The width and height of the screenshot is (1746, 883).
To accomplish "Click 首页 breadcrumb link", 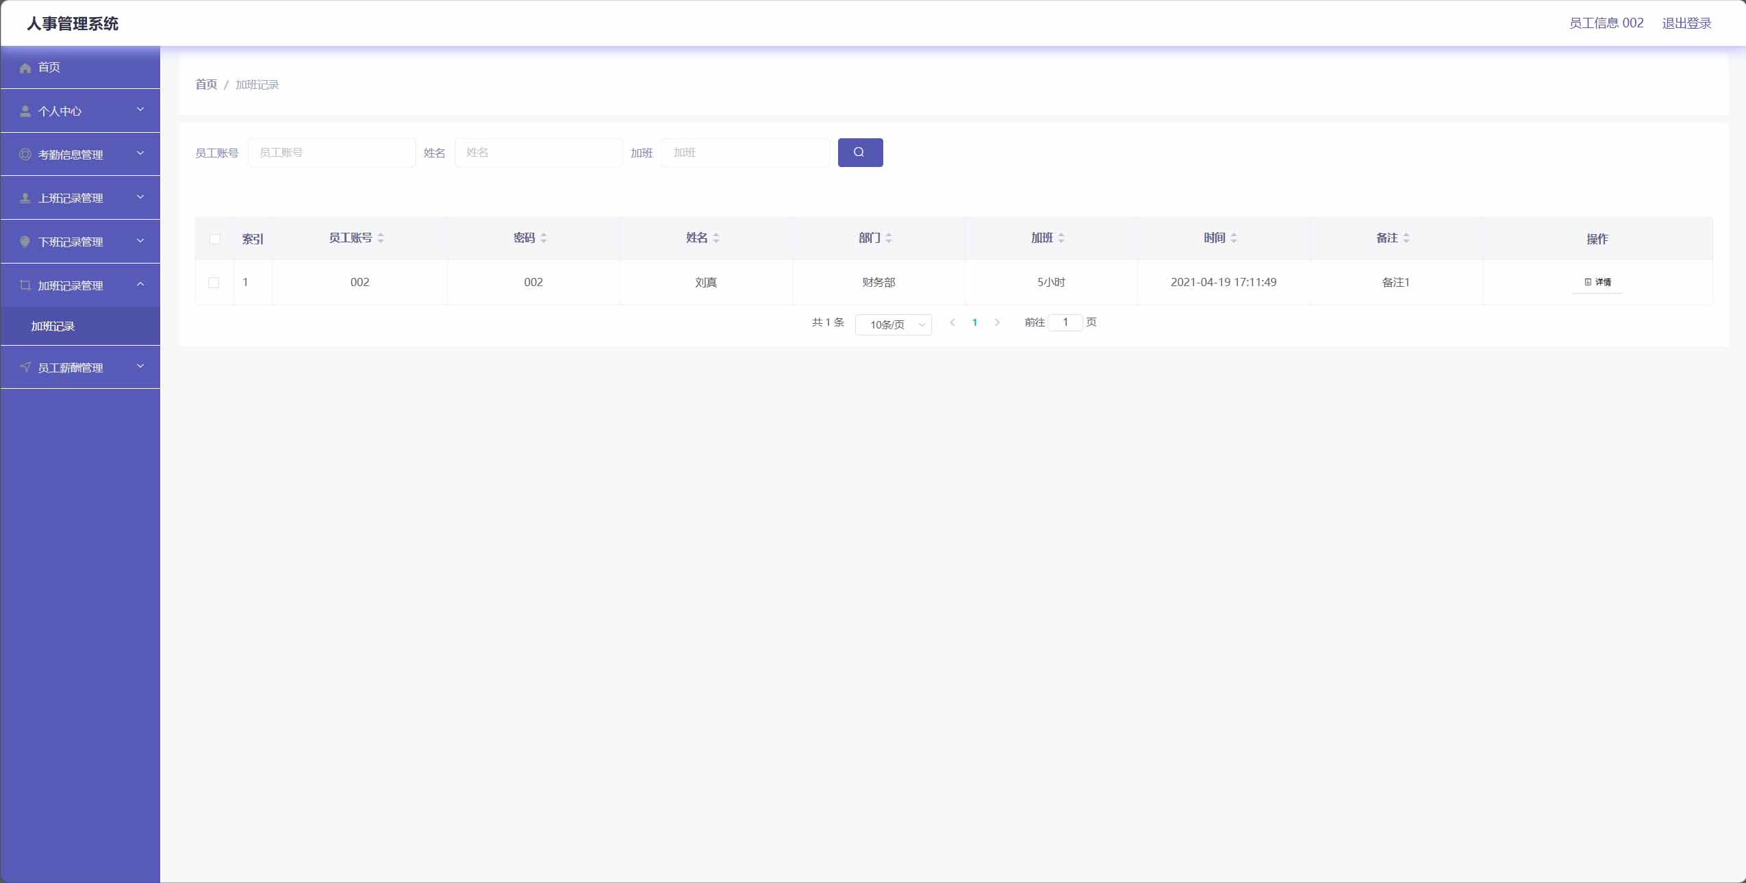I will (x=206, y=84).
